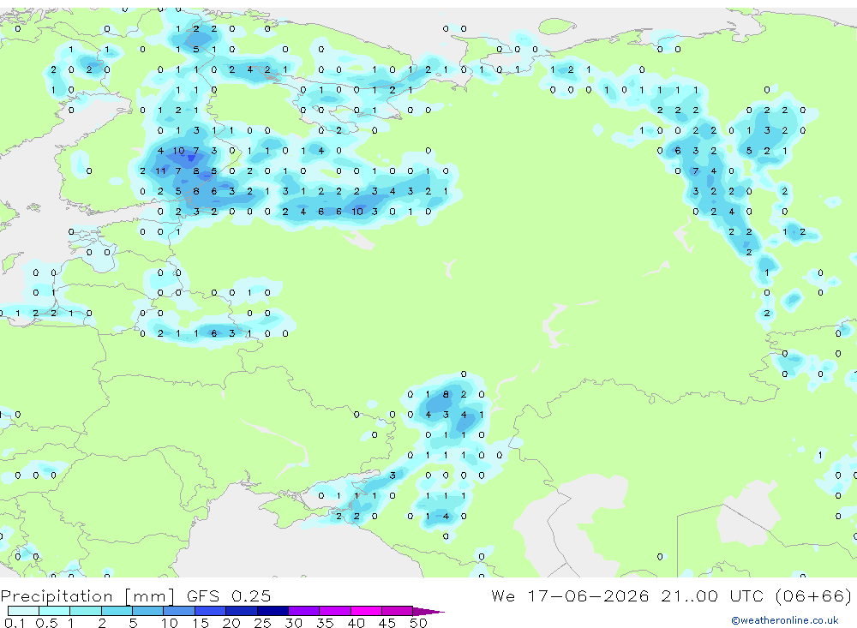Click the '20' legend scale value

pyautogui.click(x=231, y=623)
